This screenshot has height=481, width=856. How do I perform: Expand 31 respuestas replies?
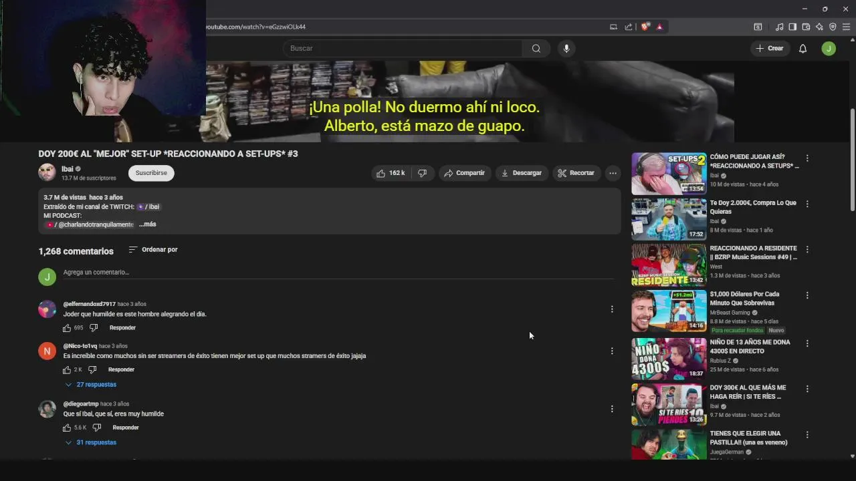90,442
